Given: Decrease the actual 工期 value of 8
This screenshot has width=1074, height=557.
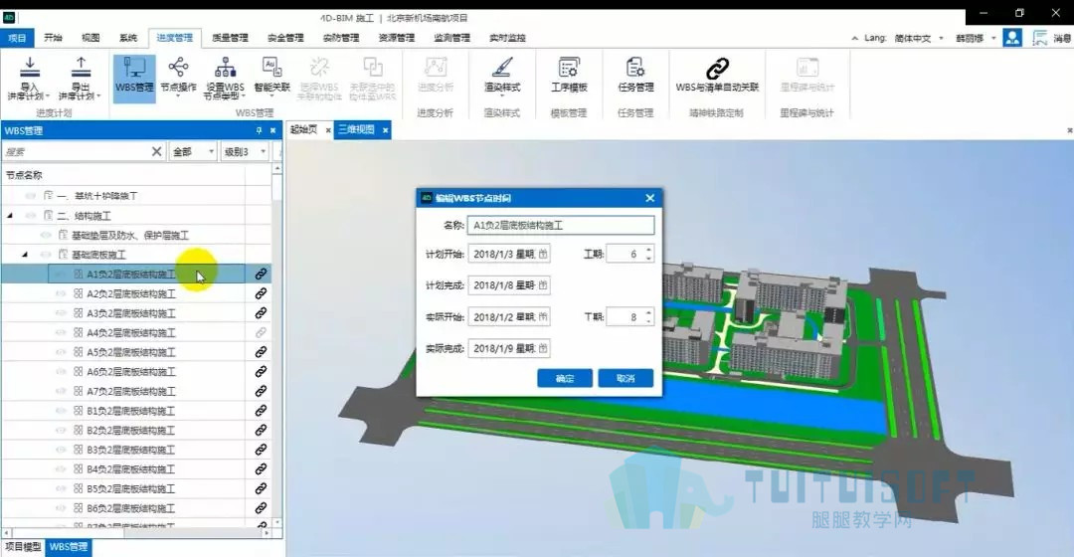Looking at the screenshot, I should [x=648, y=321].
